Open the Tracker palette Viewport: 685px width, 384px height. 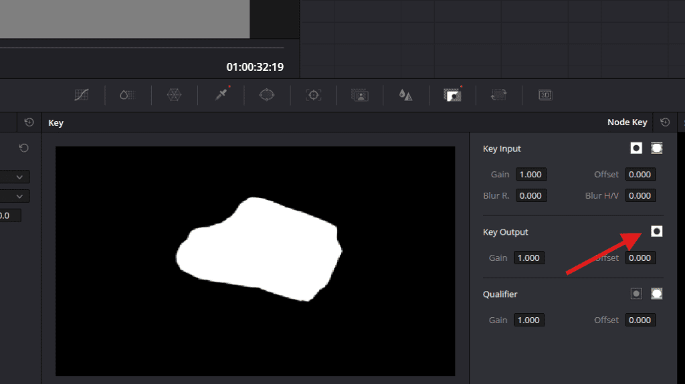(x=313, y=95)
